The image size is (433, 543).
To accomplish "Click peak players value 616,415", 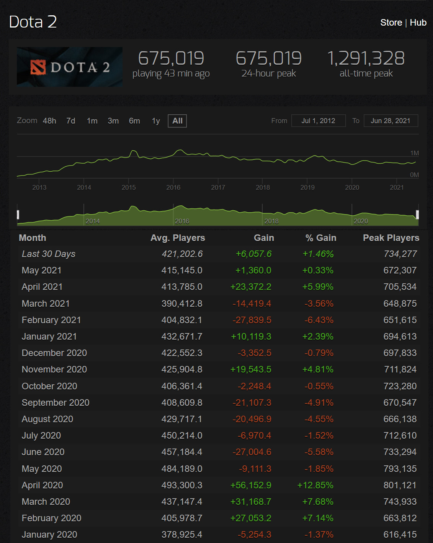I will [x=400, y=535].
